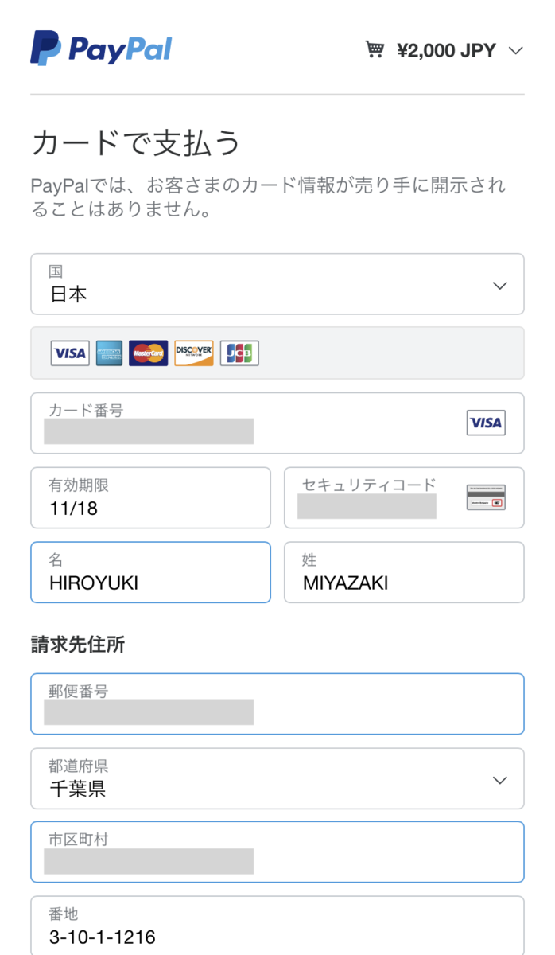
Task: Click the shopping cart icon
Action: (375, 50)
